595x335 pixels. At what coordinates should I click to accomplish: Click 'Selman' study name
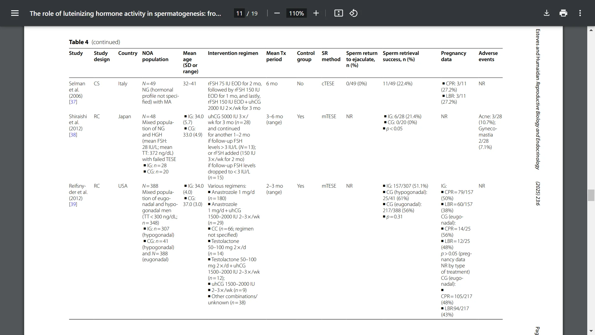(x=77, y=83)
